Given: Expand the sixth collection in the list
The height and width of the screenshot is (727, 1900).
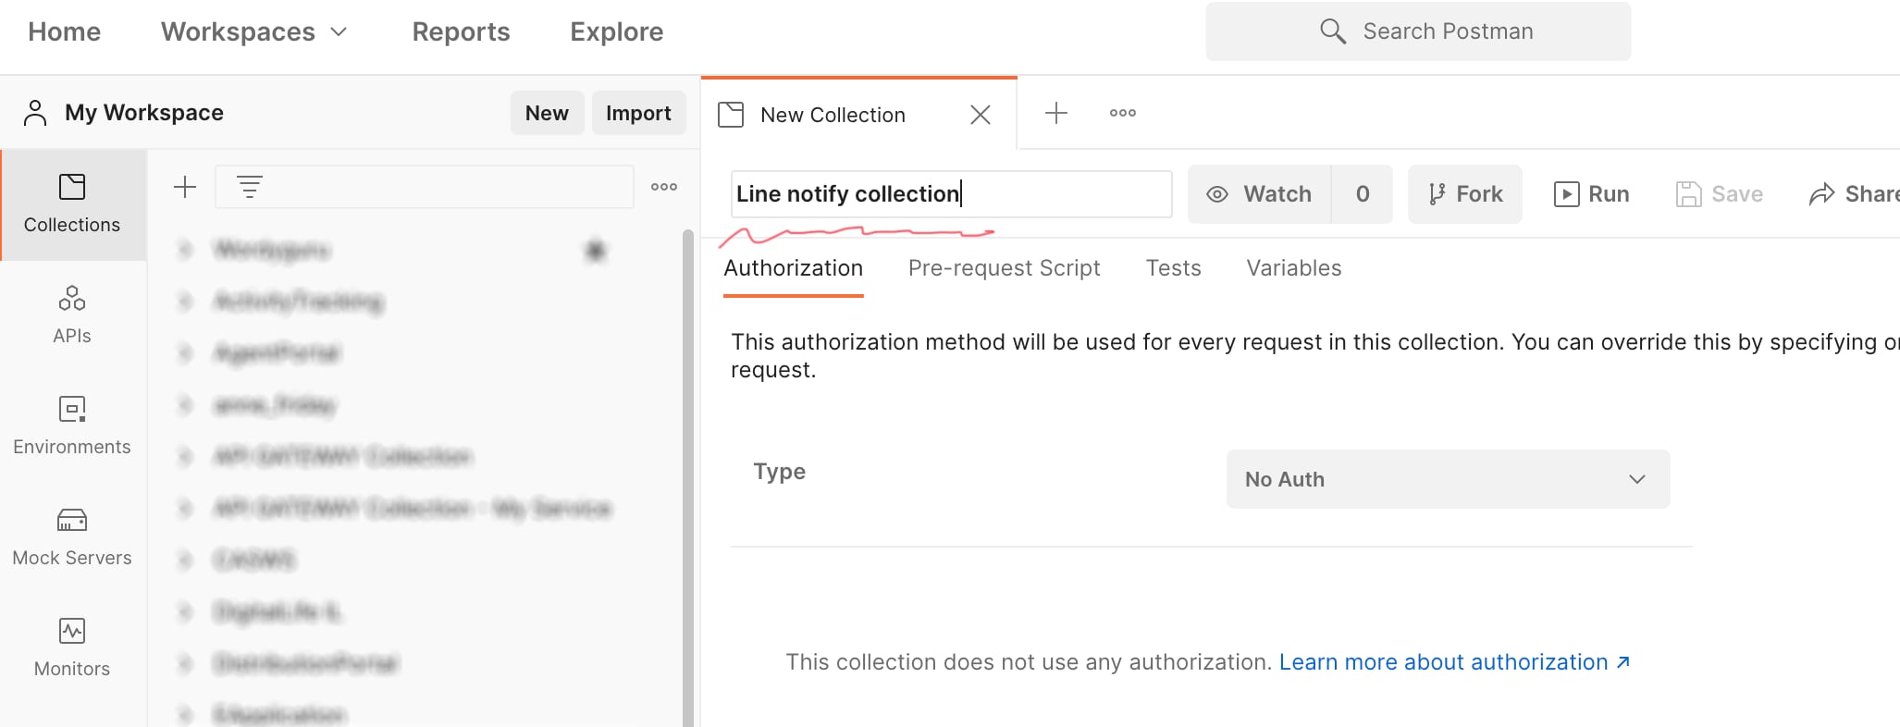Looking at the screenshot, I should pyautogui.click(x=185, y=509).
